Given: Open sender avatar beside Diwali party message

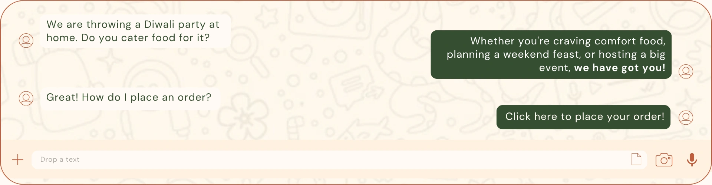Looking at the screenshot, I should tap(26, 40).
